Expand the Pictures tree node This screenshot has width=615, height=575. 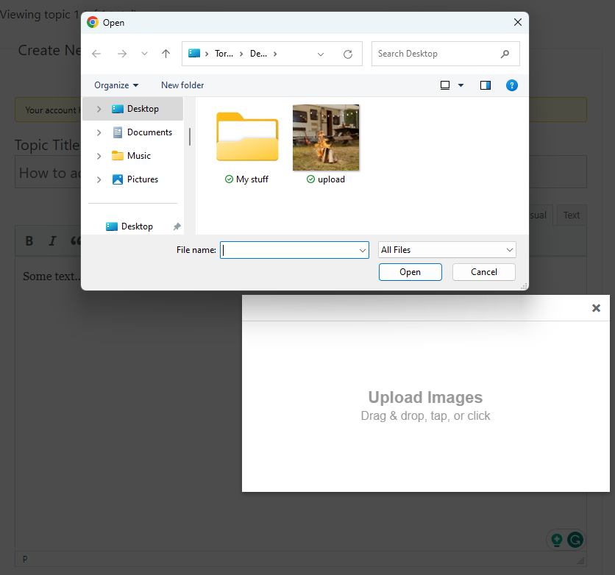pos(99,179)
